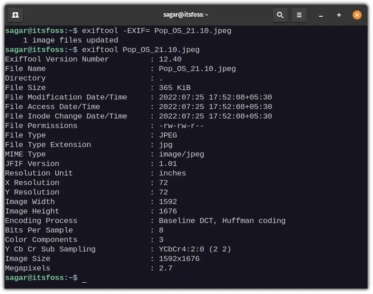Click the 'Megapixels' label
The width and height of the screenshot is (373, 294).
[x=28, y=268]
